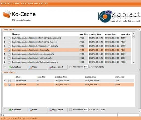Click mem_size value 10324
This screenshot has height=120, width=141.
pyautogui.click(x=117, y=84)
